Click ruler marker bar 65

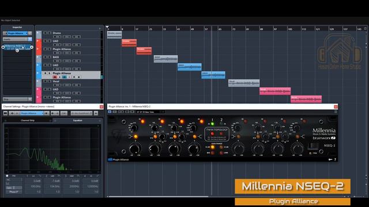[x=220, y=29]
